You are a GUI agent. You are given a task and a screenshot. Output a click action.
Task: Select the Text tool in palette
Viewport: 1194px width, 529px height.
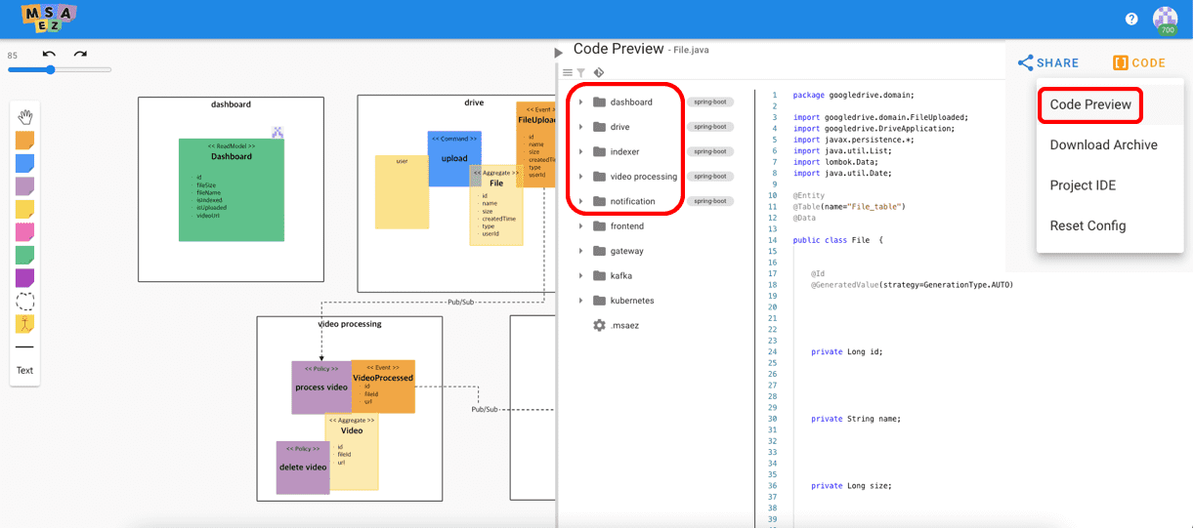24,371
